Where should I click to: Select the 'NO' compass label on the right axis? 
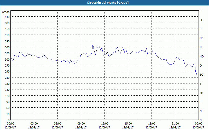pos(201,56)
